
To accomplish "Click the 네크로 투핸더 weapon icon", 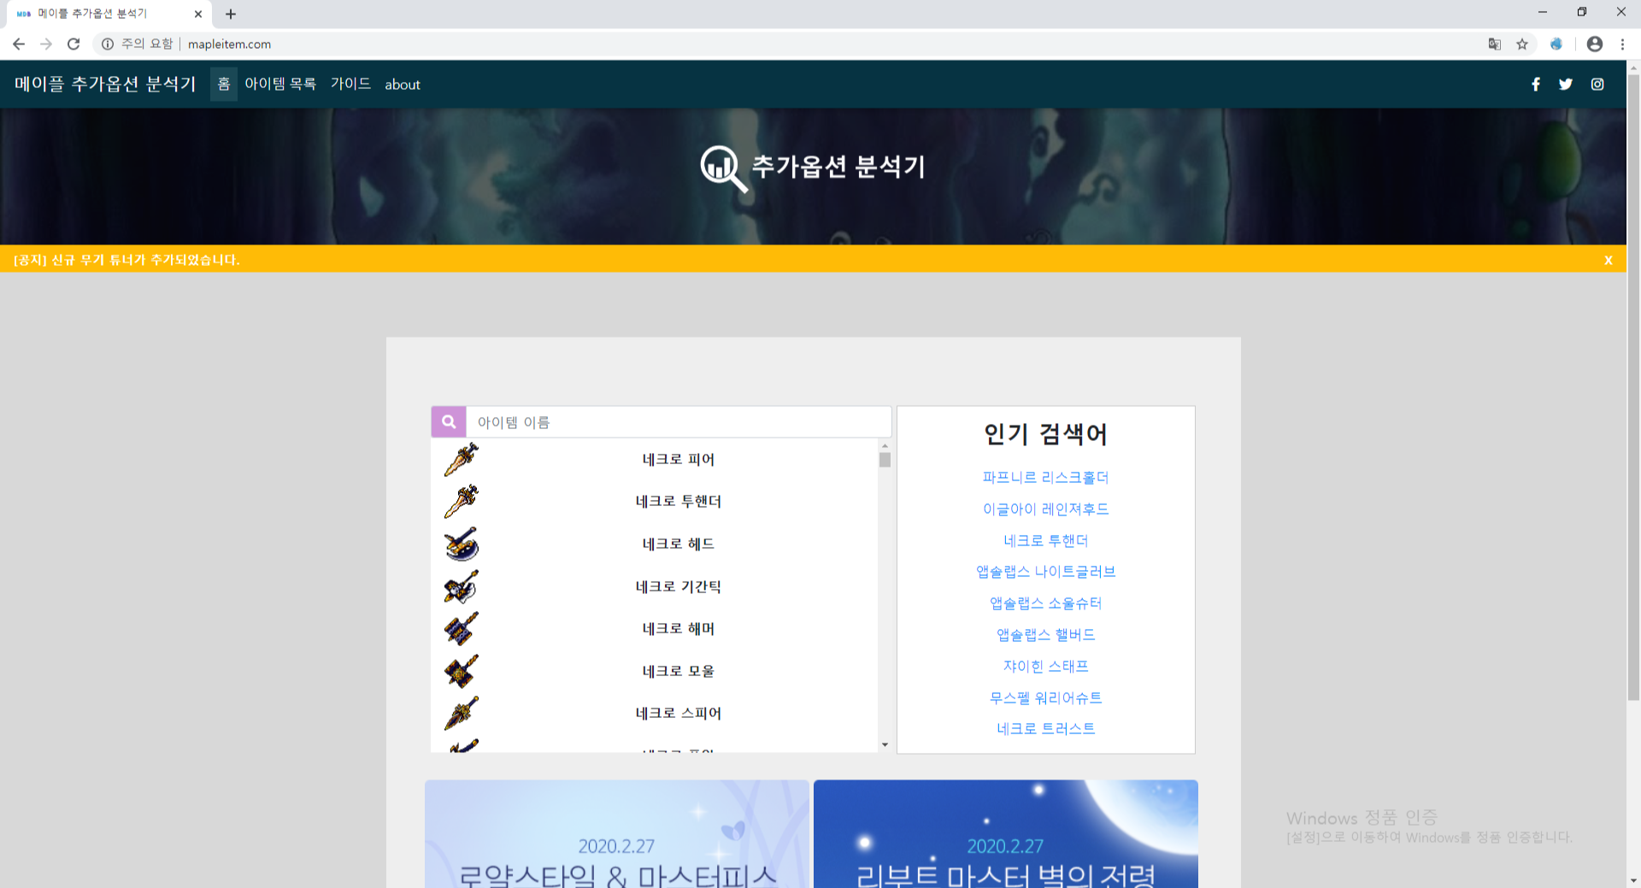I will [461, 502].
